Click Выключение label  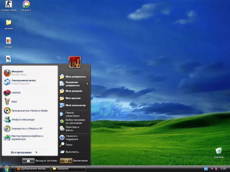pyautogui.click(x=80, y=161)
